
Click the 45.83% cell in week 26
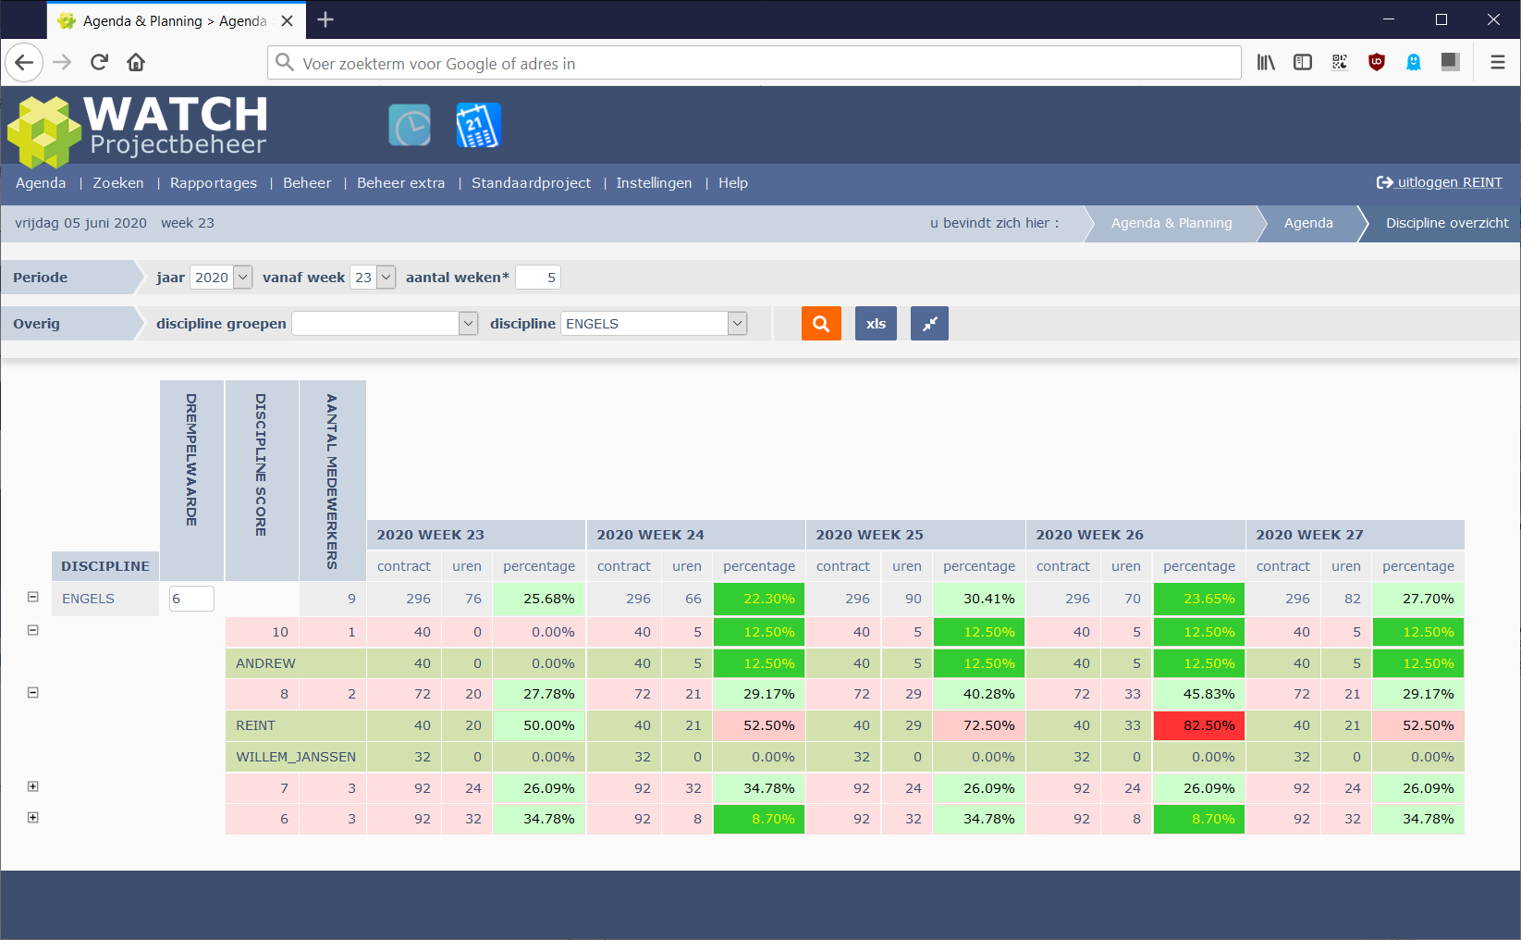(1199, 694)
